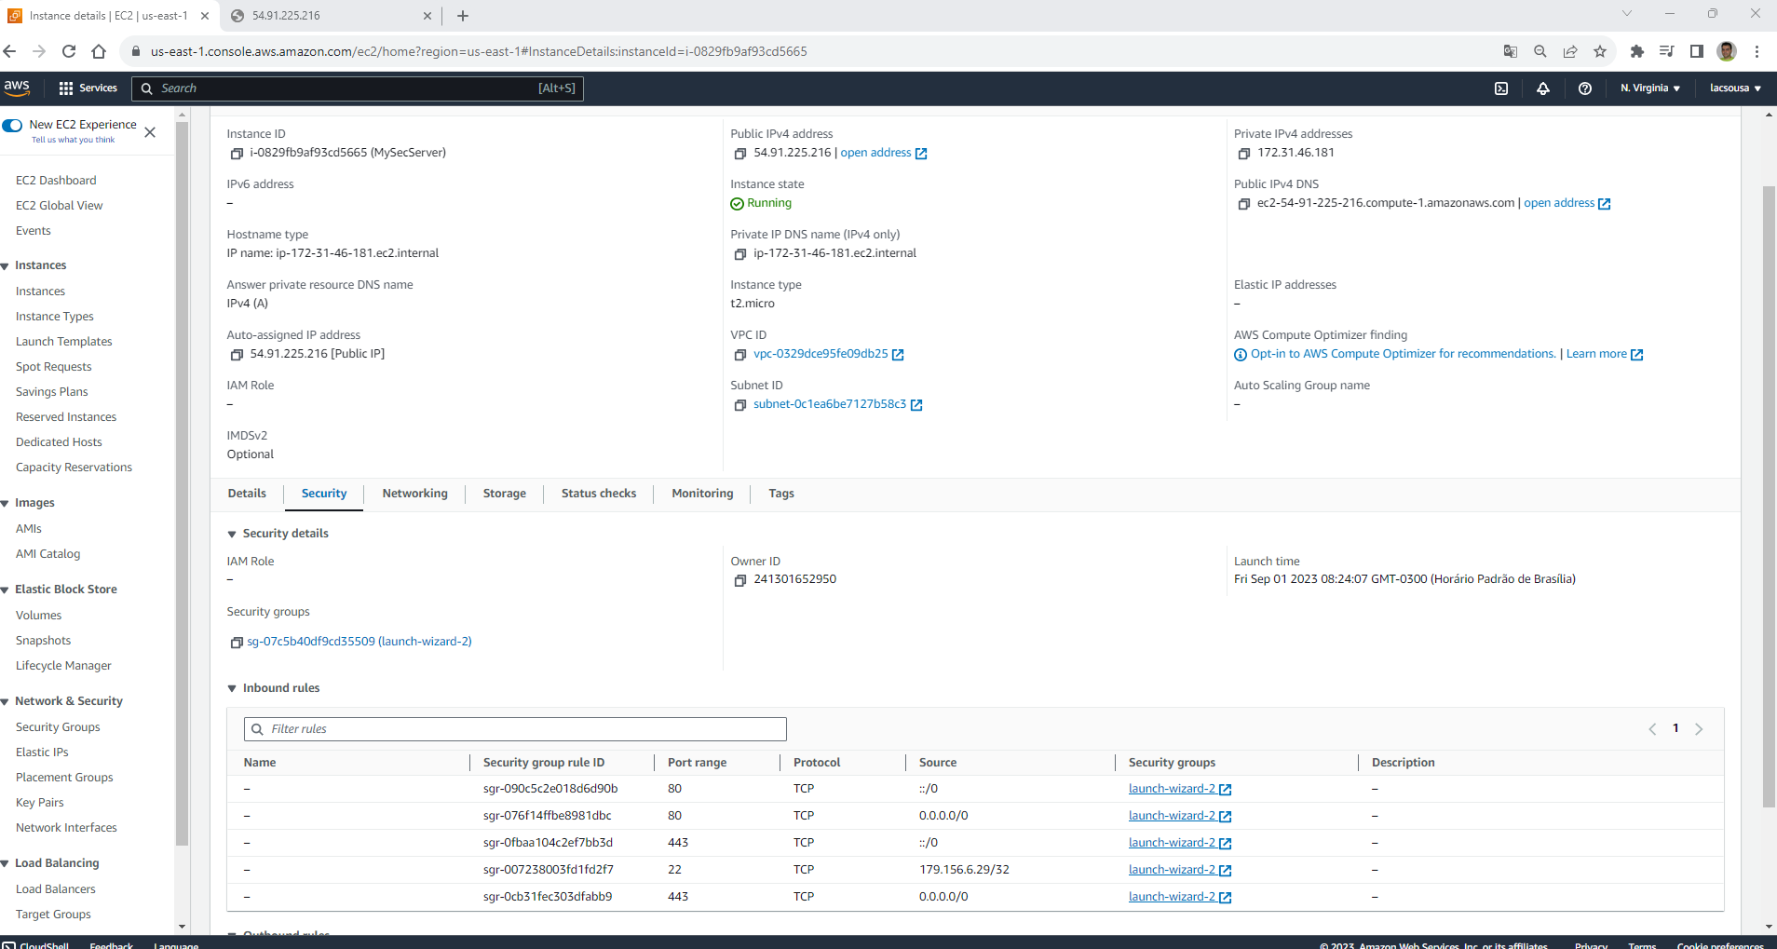This screenshot has height=949, width=1777.
Task: Copy the security group ID sg-07c5b40df9cd35509
Action: pos(237,643)
